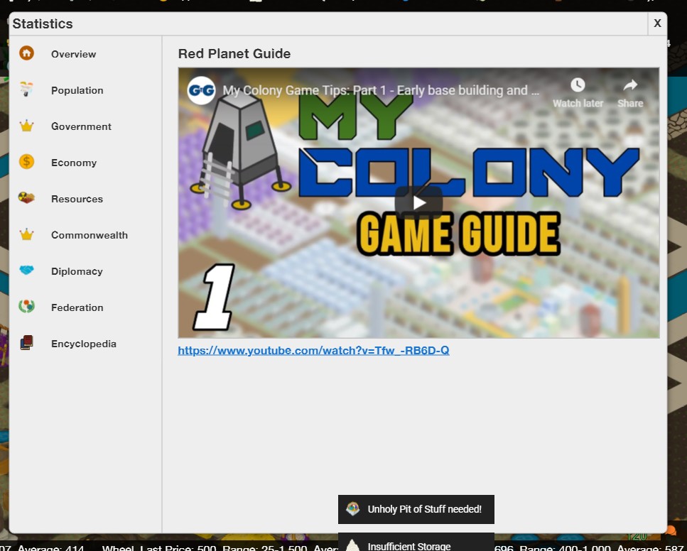Open the Government section
This screenshot has height=551, width=687.
pyautogui.click(x=81, y=126)
